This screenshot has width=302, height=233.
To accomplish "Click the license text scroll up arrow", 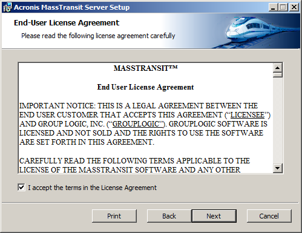I will click(278, 68).
